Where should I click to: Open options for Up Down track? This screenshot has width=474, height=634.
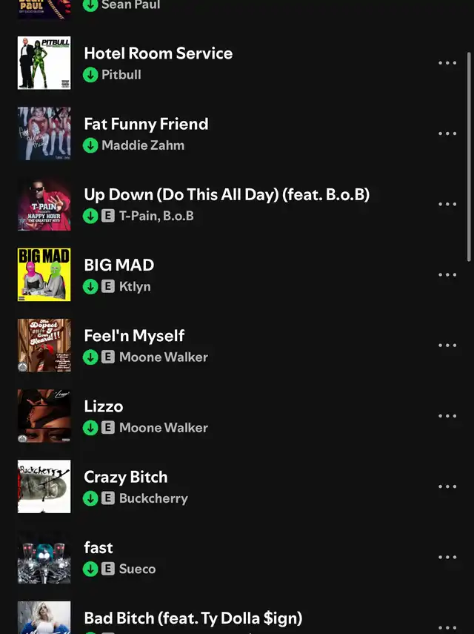click(x=447, y=204)
